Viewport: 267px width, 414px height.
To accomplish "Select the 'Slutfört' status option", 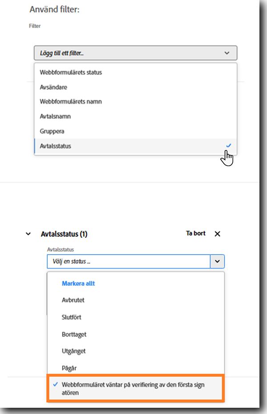I will coord(72,317).
